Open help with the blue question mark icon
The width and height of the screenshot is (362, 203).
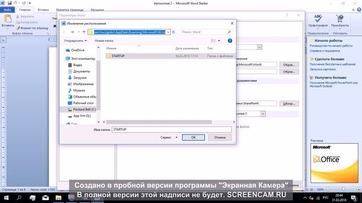230,41
